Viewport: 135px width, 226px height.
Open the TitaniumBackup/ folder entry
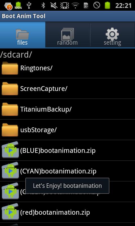[x=67, y=109]
